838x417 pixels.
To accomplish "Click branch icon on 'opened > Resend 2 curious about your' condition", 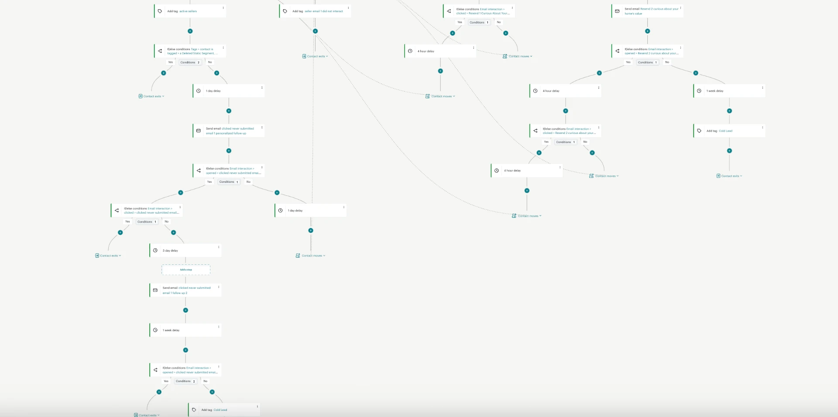I will click(617, 51).
